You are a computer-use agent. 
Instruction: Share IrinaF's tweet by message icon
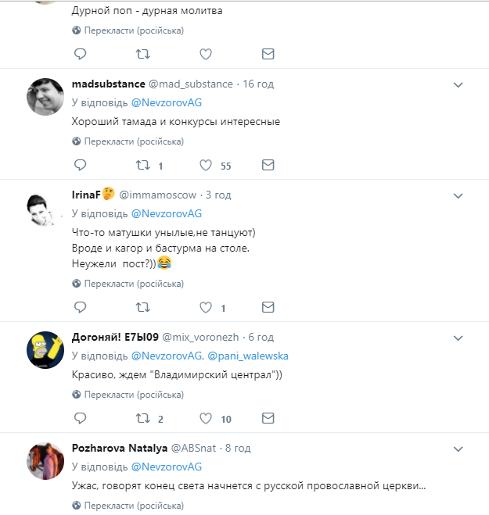click(x=268, y=307)
